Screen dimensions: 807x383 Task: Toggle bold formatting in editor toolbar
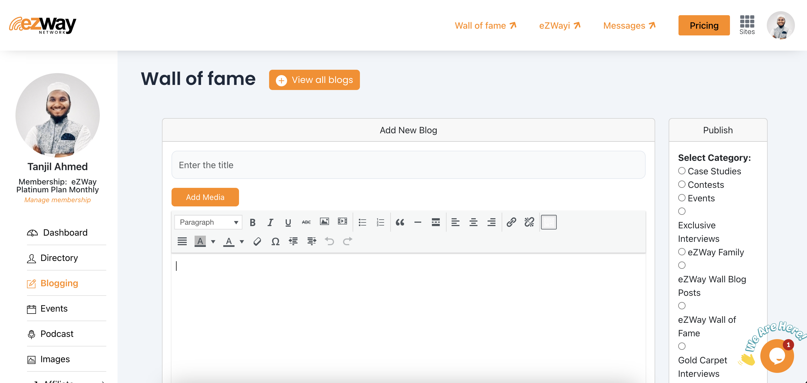(253, 222)
